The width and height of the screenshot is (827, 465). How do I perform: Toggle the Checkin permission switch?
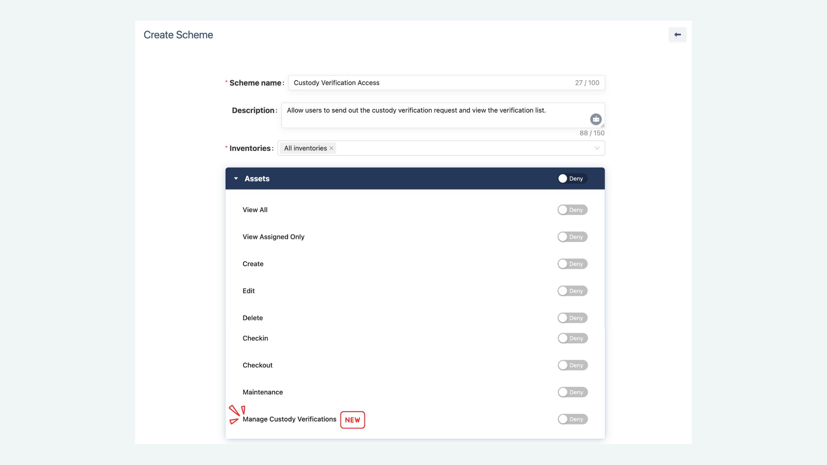(x=572, y=338)
